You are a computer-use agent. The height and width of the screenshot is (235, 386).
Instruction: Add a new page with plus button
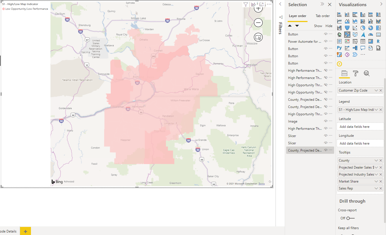click(25, 231)
